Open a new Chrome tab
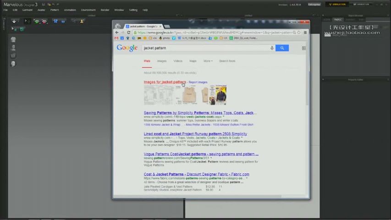 tap(167, 27)
